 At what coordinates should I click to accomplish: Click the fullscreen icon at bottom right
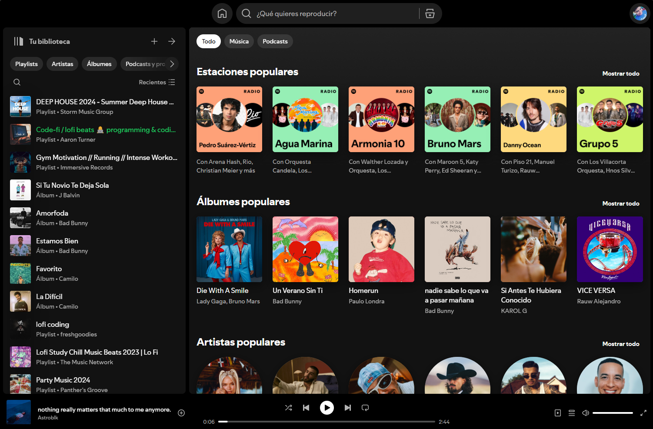pos(643,412)
